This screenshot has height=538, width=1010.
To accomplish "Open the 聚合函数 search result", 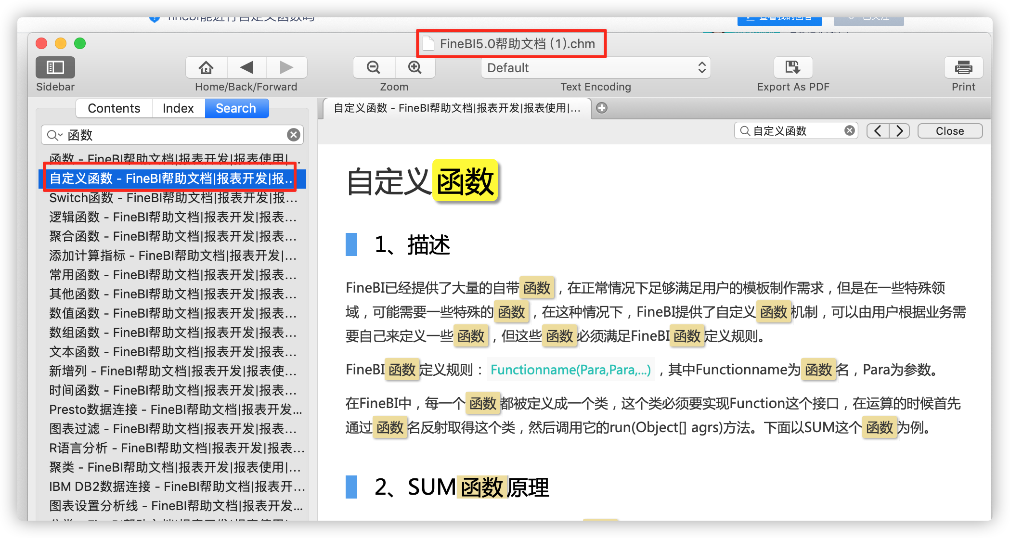I will (172, 236).
